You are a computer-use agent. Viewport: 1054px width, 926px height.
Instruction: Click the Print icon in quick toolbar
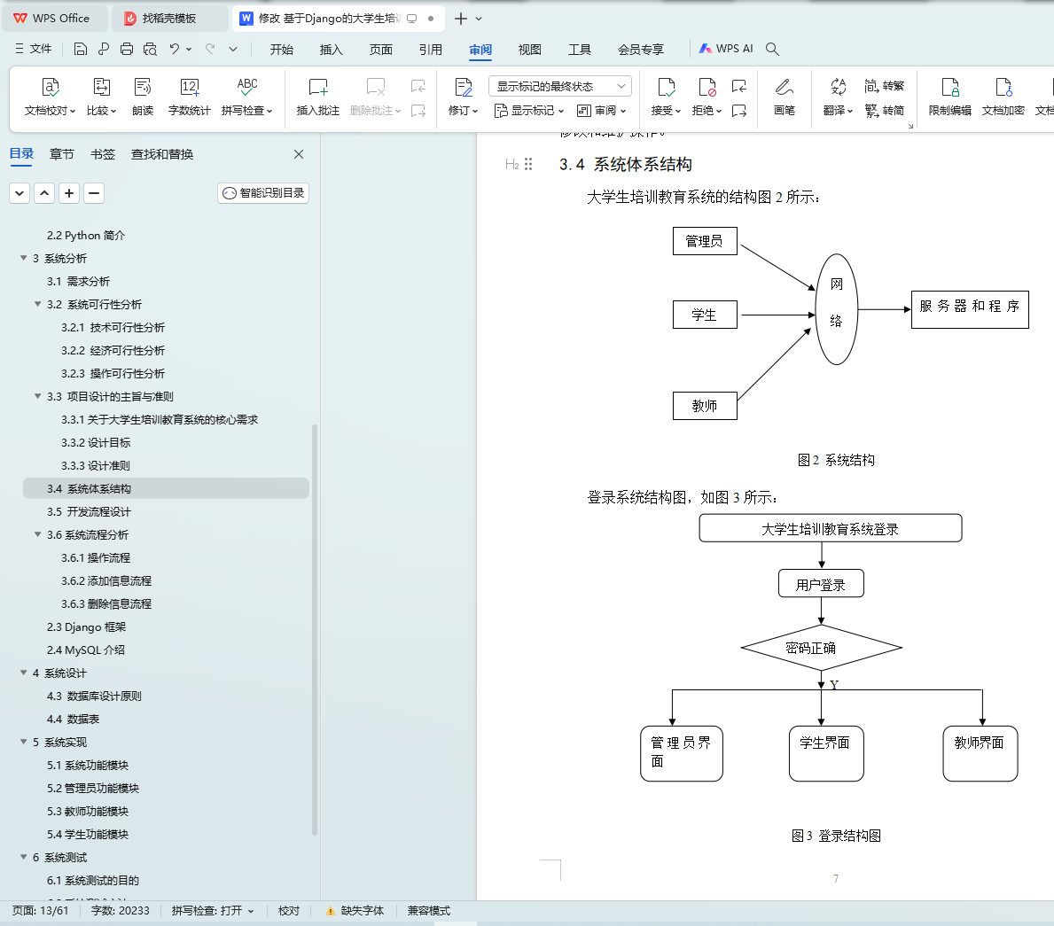[127, 49]
